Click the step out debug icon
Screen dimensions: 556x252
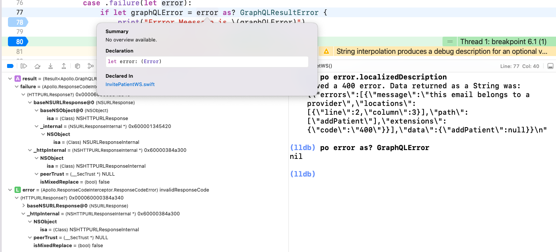(64, 66)
